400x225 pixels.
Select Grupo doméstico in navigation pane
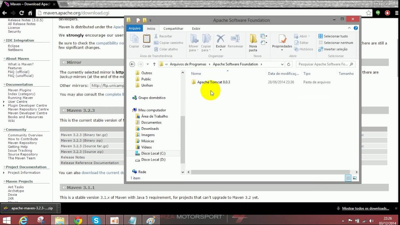click(152, 98)
